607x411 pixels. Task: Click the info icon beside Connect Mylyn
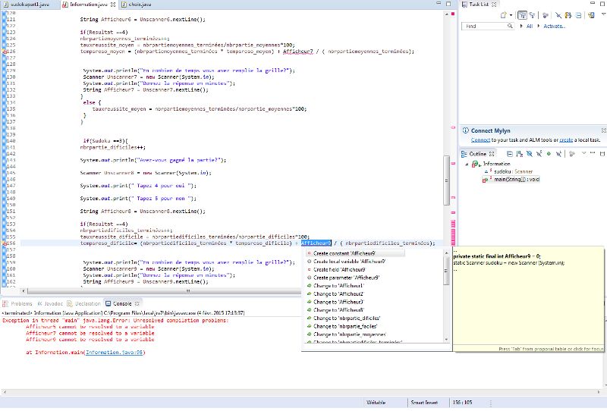tap(465, 130)
